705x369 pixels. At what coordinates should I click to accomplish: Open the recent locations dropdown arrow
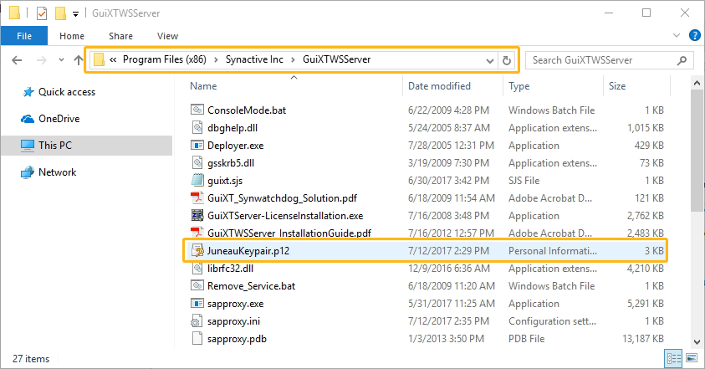[x=61, y=60]
